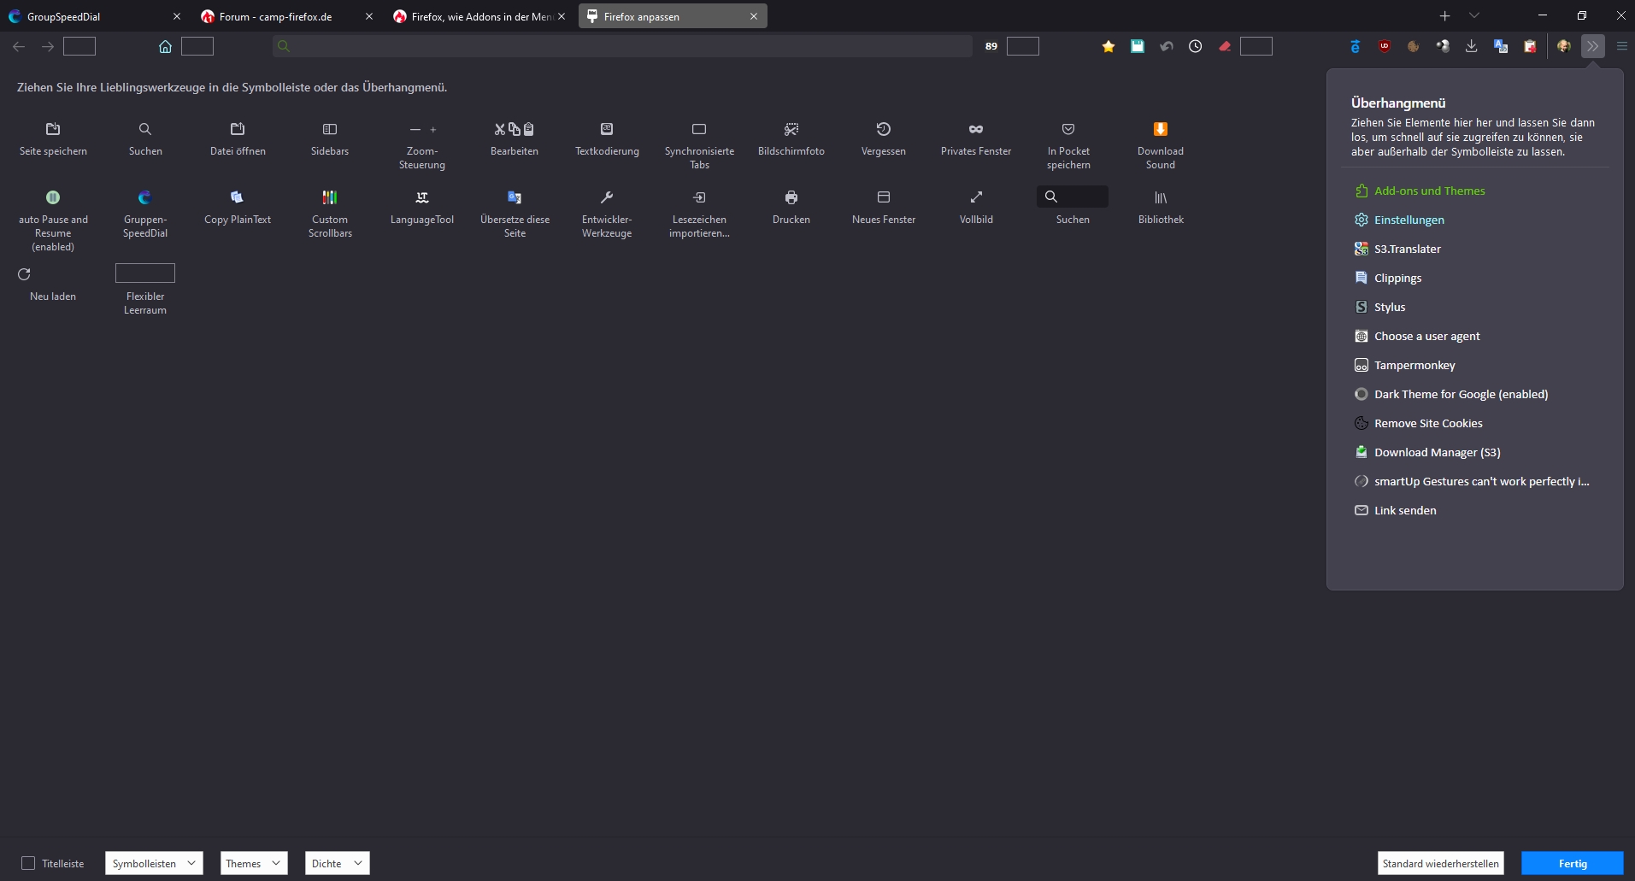Viewport: 1635px width, 881px height.
Task: Expand the Dichte dropdown
Action: [x=337, y=863]
